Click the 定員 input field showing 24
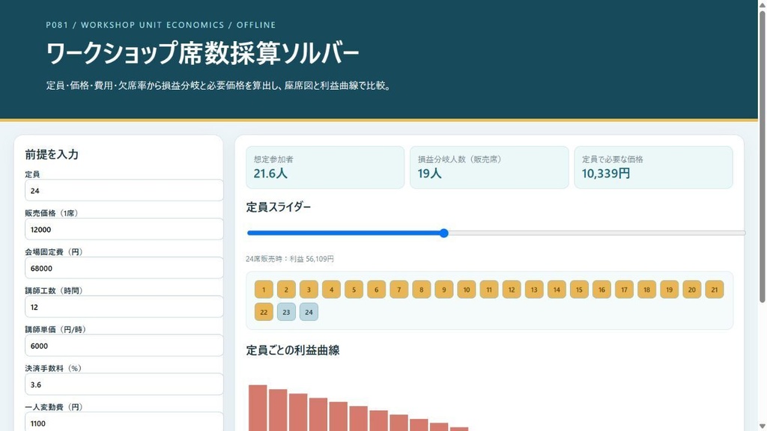This screenshot has width=767, height=431. (124, 191)
